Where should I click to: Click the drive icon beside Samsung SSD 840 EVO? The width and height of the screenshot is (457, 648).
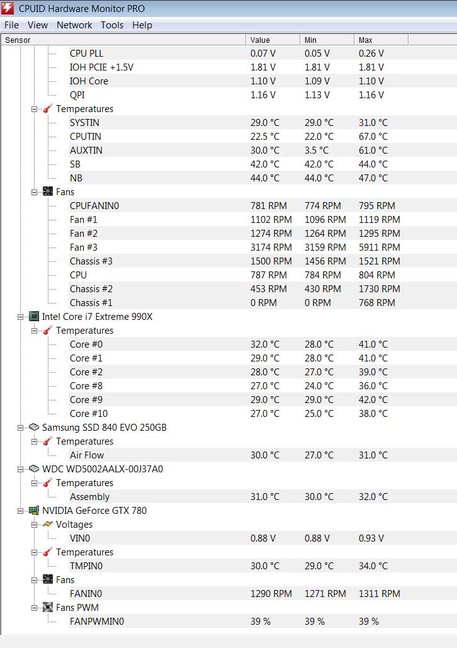[x=34, y=428]
